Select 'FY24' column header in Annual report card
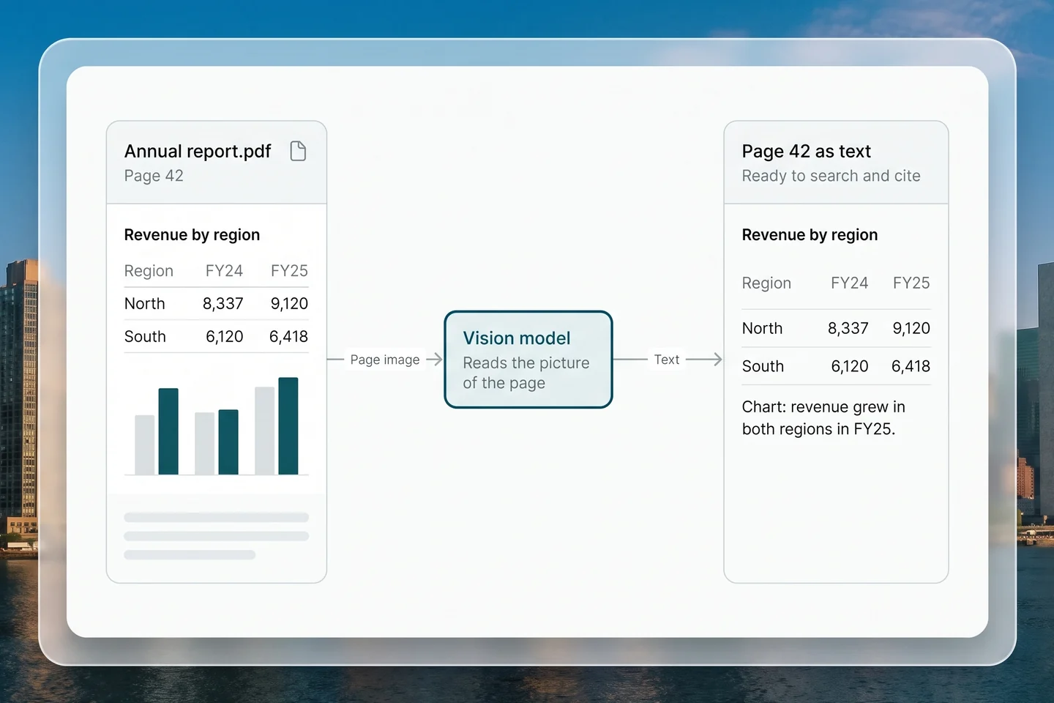Image resolution: width=1054 pixels, height=703 pixels. coord(224,271)
